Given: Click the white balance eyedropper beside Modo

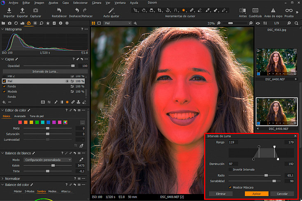Looking at the screenshot, I should pyautogui.click(x=81, y=159).
